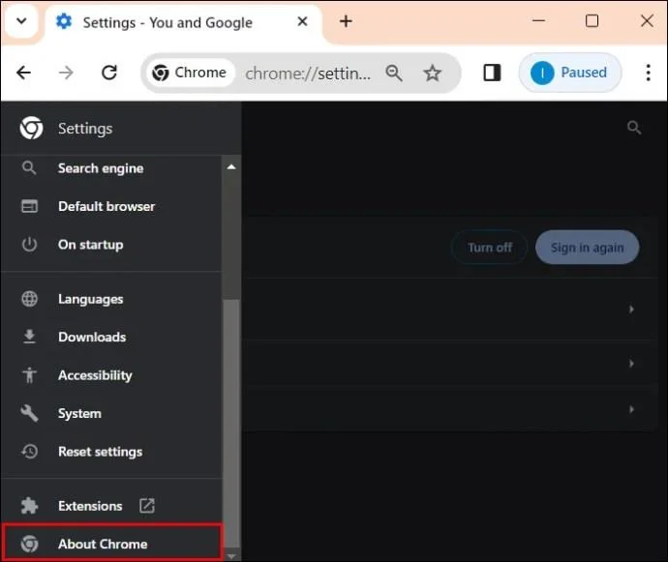Close the Settings tab
Viewport: 668px width, 562px height.
[x=302, y=21]
